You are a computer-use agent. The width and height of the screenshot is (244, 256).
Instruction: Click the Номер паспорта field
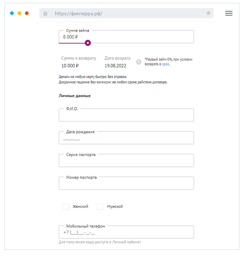tap(126, 184)
